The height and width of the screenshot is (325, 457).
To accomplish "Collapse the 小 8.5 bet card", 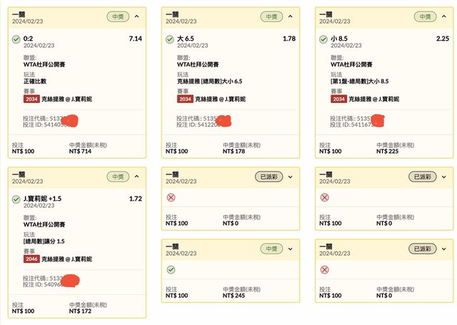I will point(444,16).
